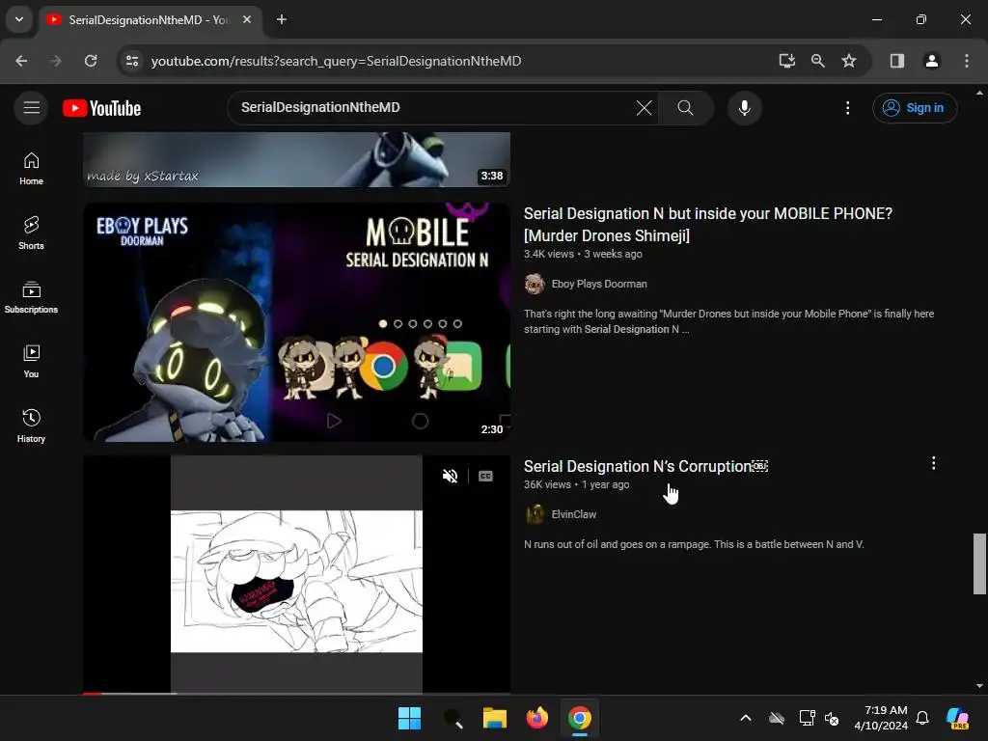Play the Mobile Serial Designation N thumbnail
This screenshot has height=741, width=988.
point(297,322)
